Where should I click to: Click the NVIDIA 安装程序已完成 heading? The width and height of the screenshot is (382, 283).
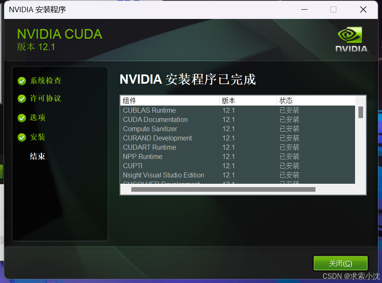coord(188,79)
